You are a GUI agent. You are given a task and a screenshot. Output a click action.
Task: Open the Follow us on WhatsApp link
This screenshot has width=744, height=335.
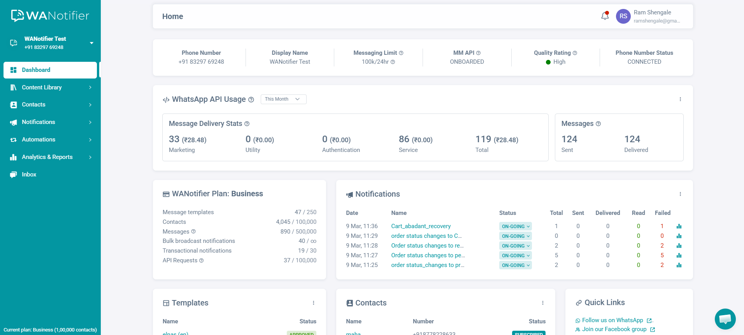click(612, 320)
